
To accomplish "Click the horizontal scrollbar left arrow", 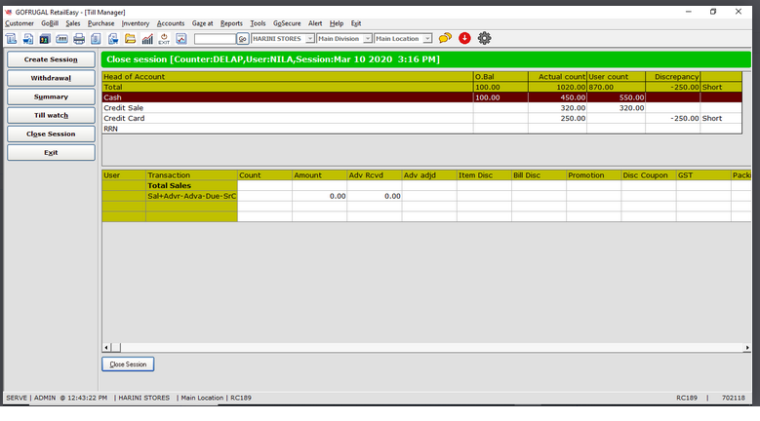I will [107, 347].
